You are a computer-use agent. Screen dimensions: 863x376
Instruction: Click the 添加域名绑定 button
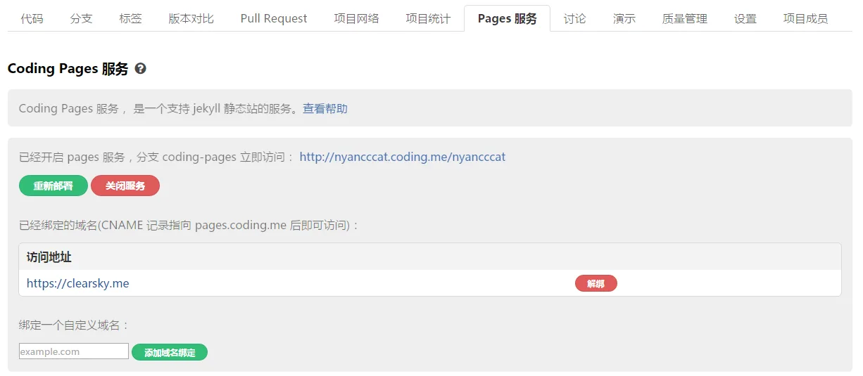click(x=170, y=352)
